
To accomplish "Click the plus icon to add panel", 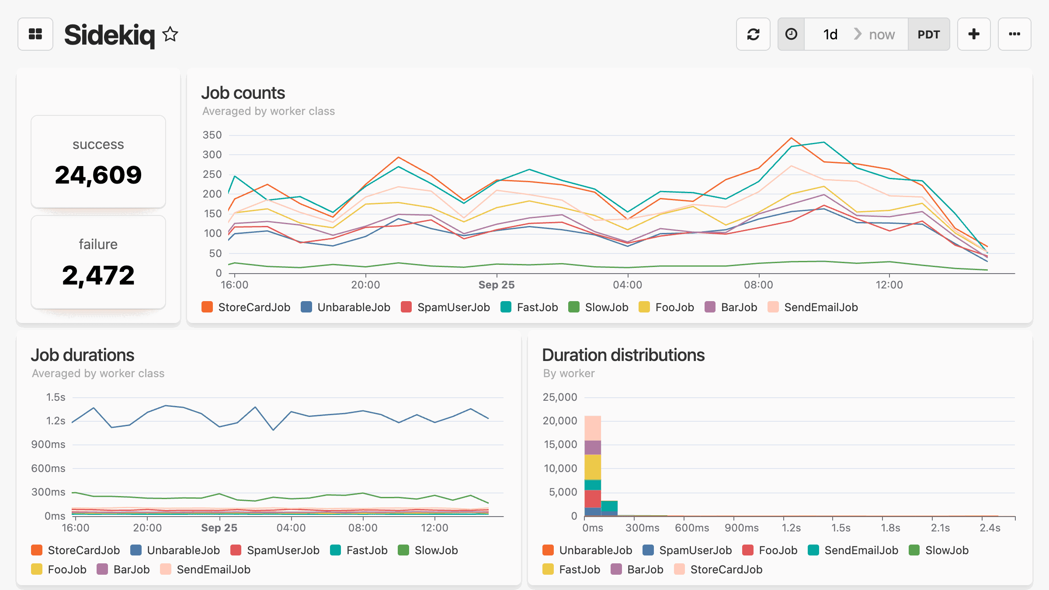I will (x=973, y=34).
